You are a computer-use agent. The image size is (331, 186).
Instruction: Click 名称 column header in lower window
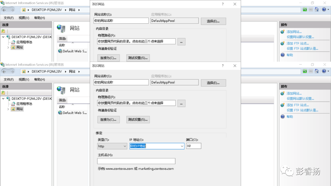pos(62,107)
